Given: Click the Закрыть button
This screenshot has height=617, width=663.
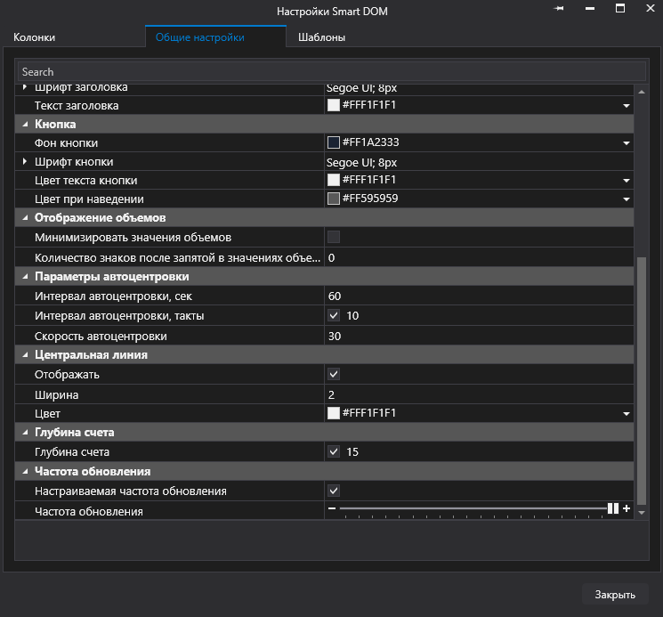Looking at the screenshot, I should [x=615, y=595].
